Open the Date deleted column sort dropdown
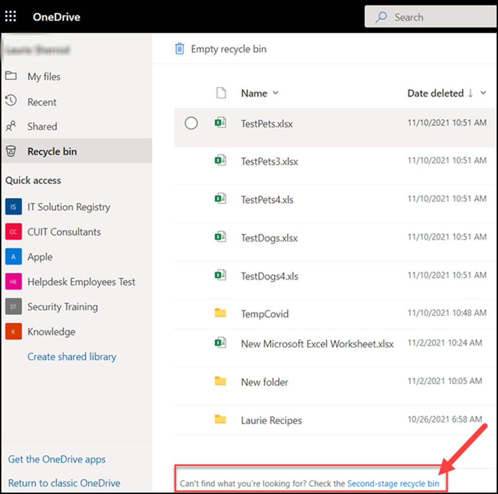Viewport: 498px width, 494px height. tap(483, 93)
